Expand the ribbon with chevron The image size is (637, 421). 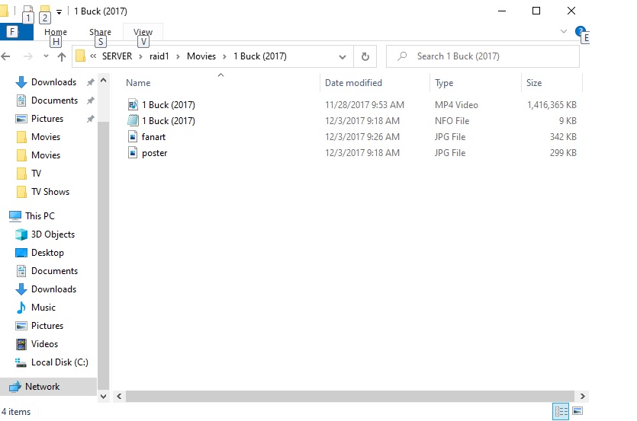pos(564,32)
